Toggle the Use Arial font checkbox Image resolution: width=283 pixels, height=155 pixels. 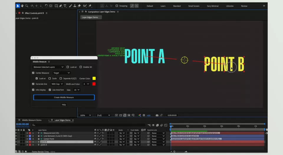(50, 90)
